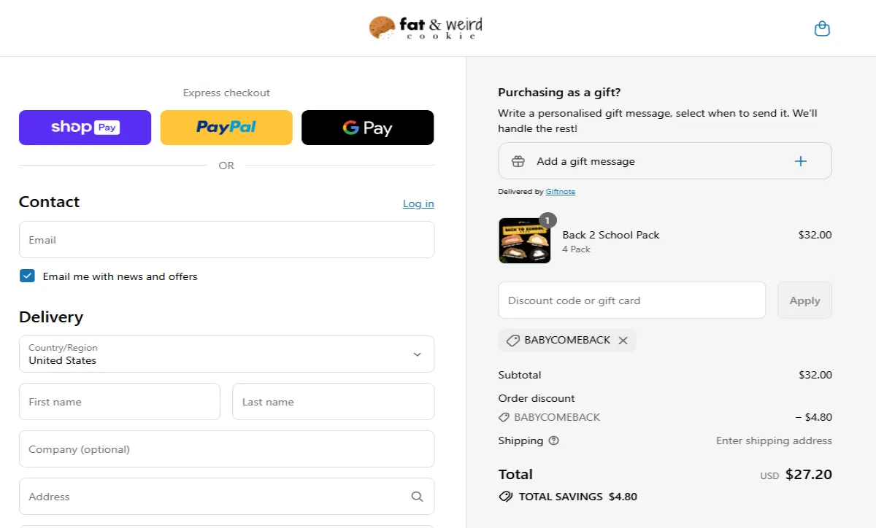Choose Google Pay payment option
The image size is (876, 528).
(x=367, y=127)
